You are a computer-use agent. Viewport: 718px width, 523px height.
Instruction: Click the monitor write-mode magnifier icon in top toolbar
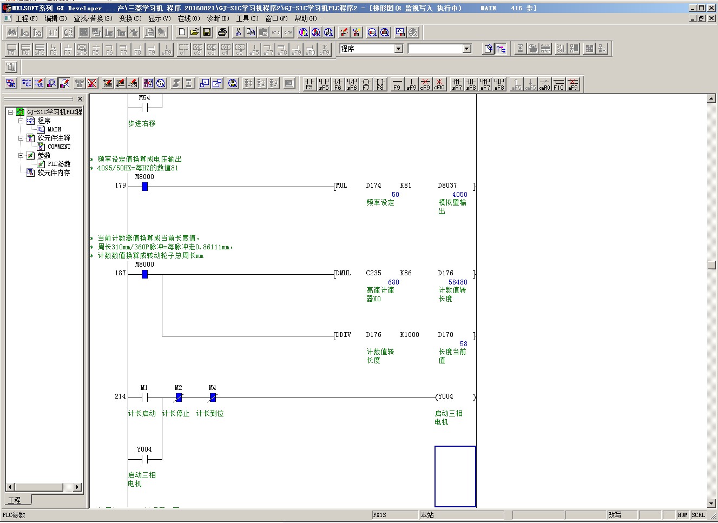385,32
